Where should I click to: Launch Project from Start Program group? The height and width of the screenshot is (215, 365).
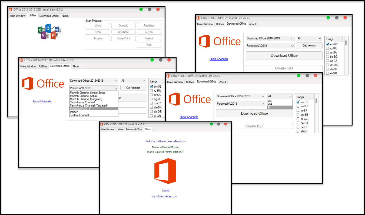(x=149, y=38)
